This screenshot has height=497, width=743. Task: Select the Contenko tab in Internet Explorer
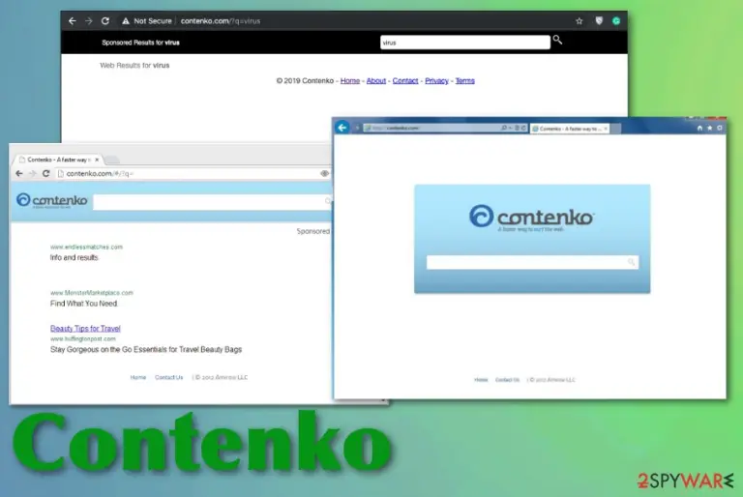pyautogui.click(x=570, y=129)
